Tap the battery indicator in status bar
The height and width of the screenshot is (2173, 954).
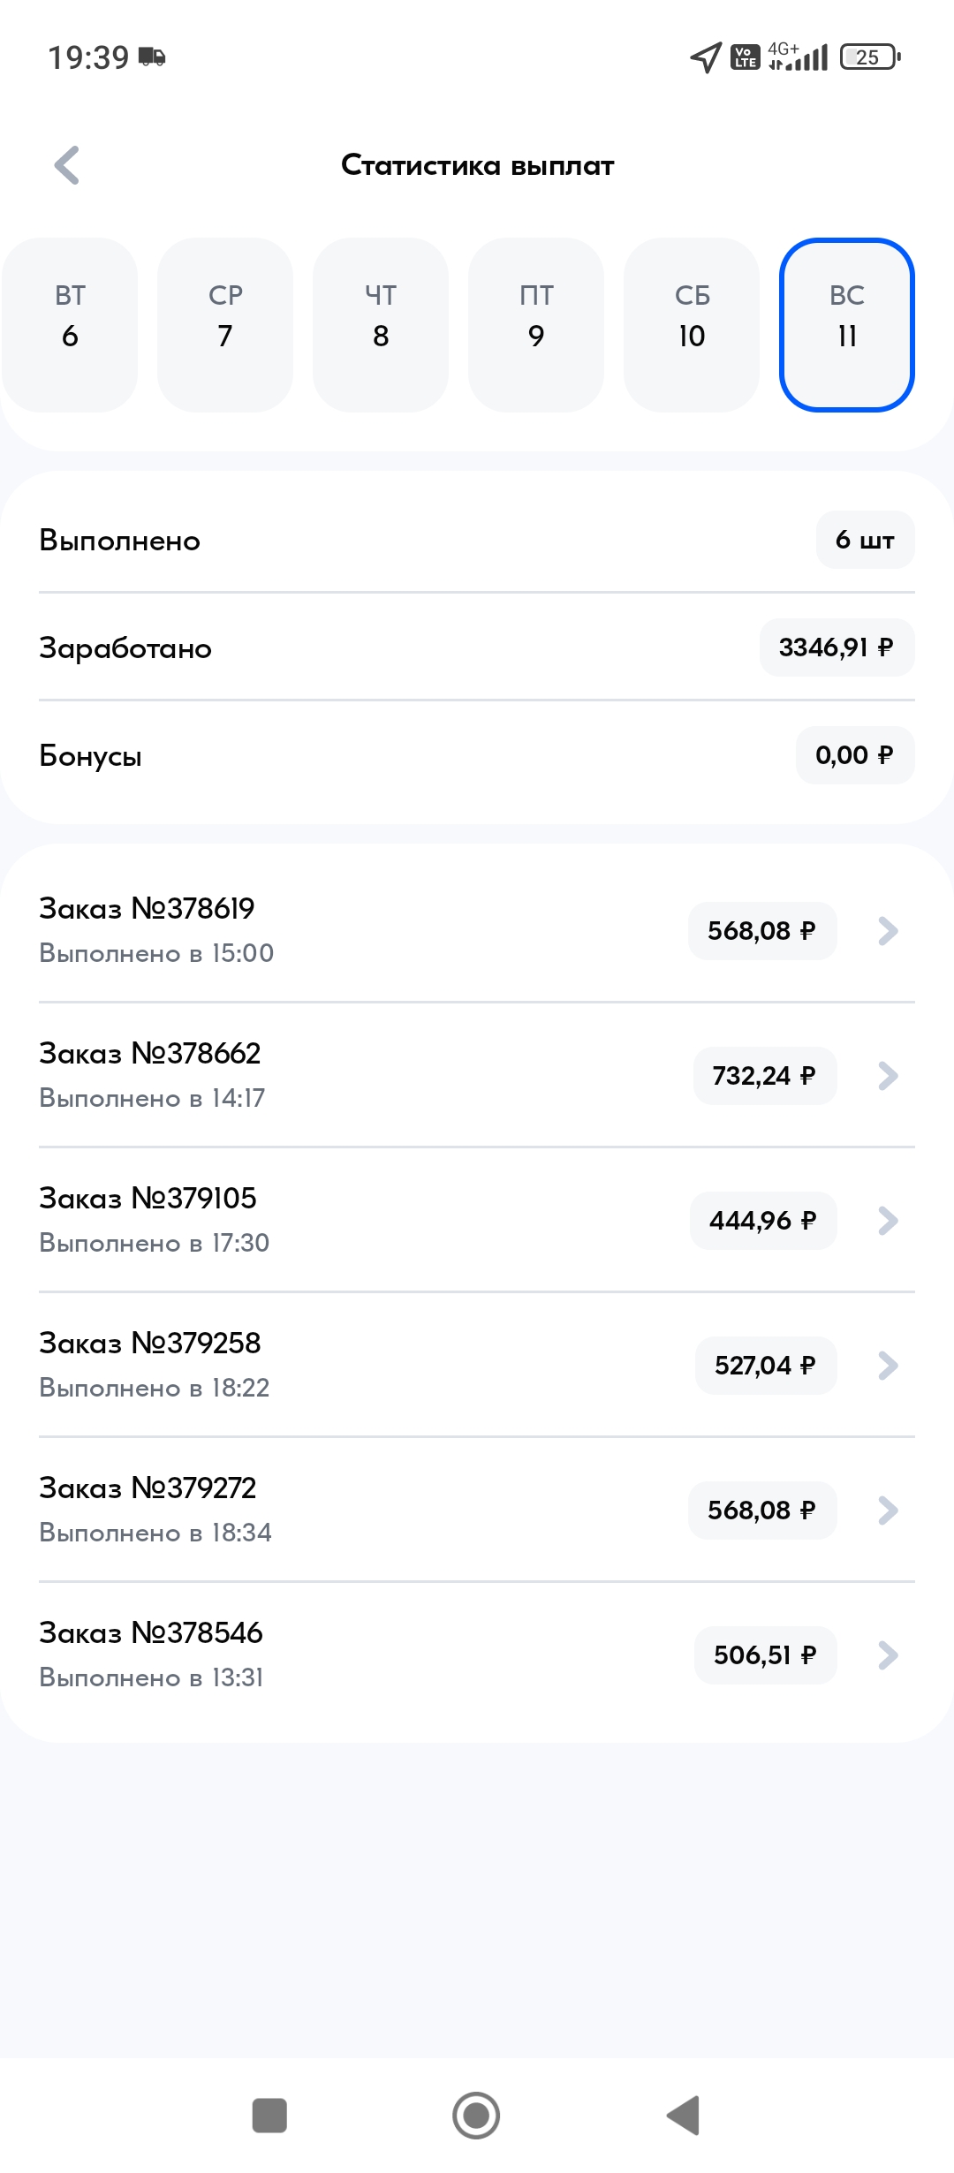pos(870,57)
